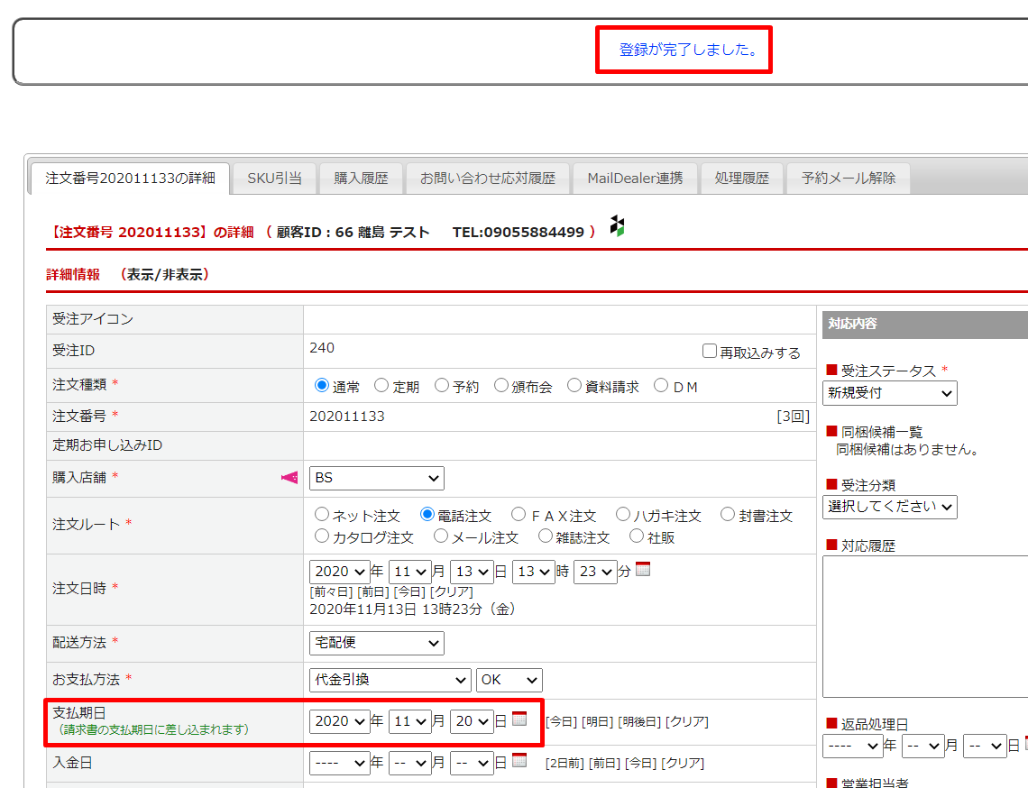Click pink arrow icon next to 購入店舗
This screenshot has height=788, width=1028.
tap(289, 478)
